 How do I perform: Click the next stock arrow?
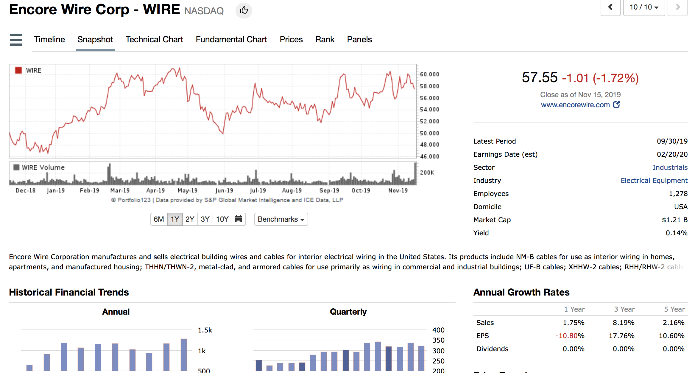tap(677, 7)
